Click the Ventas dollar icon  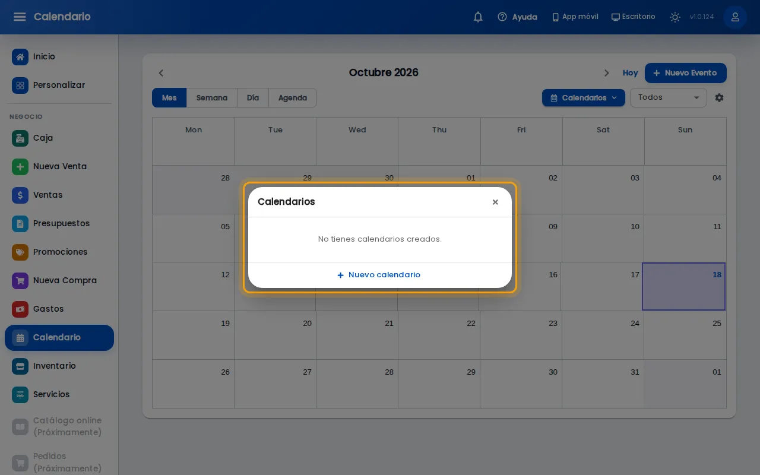pos(20,195)
